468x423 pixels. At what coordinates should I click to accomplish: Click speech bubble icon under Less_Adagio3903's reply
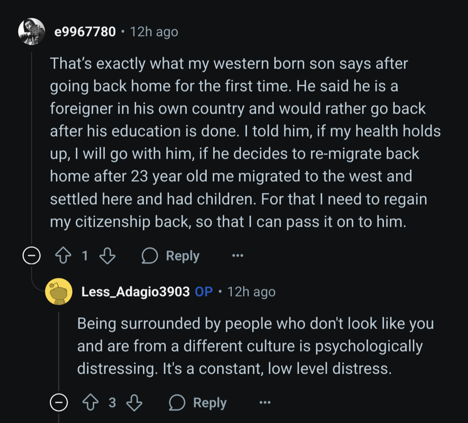[x=177, y=403]
